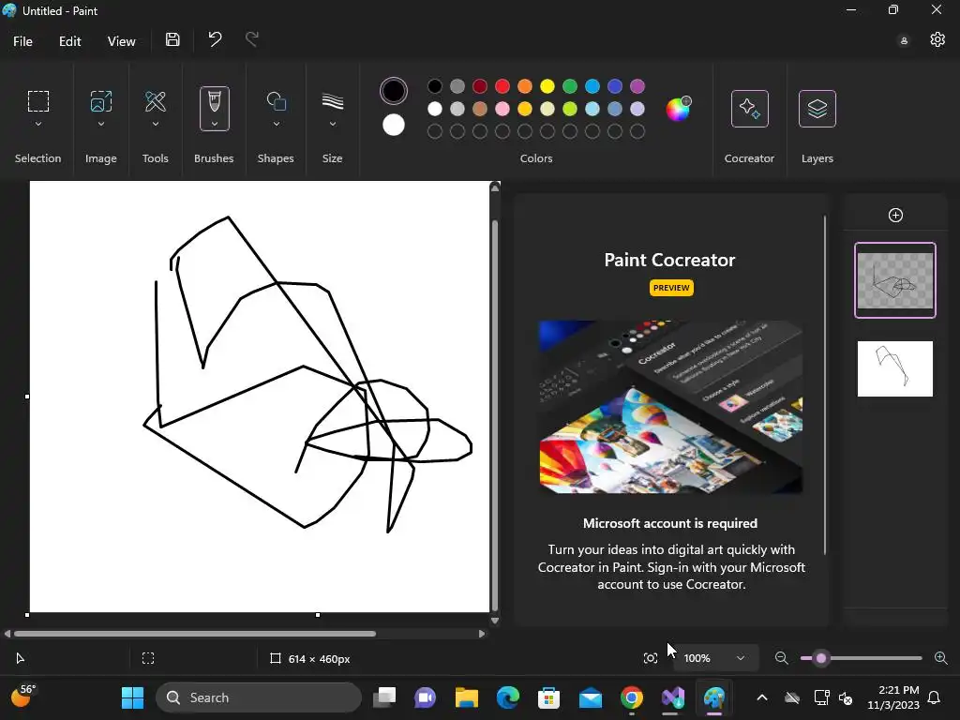Toggle the Layers panel button
The image size is (960, 720).
817,109
